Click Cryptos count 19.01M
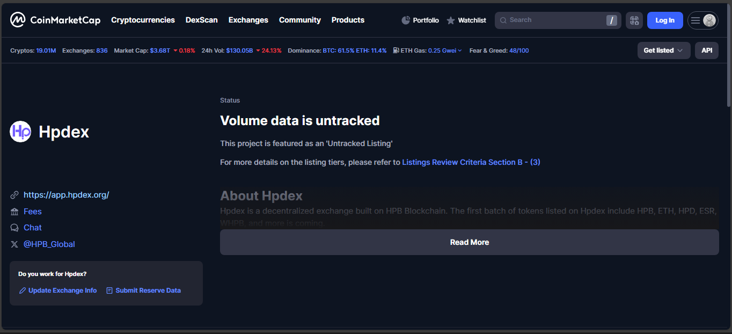This screenshot has width=732, height=334. [46, 50]
